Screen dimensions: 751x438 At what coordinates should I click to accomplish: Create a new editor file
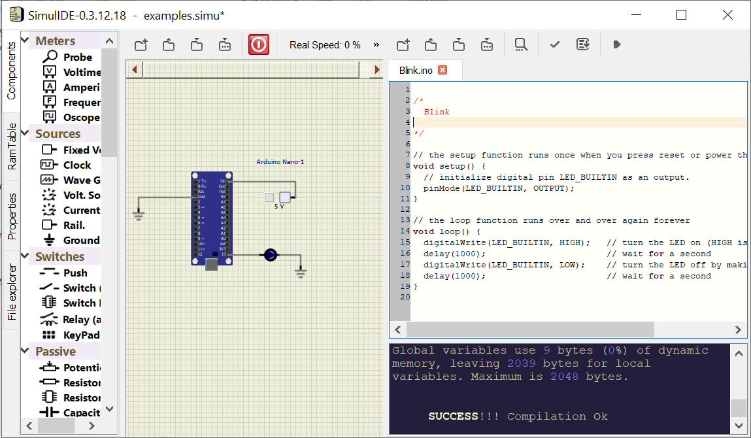coord(403,45)
